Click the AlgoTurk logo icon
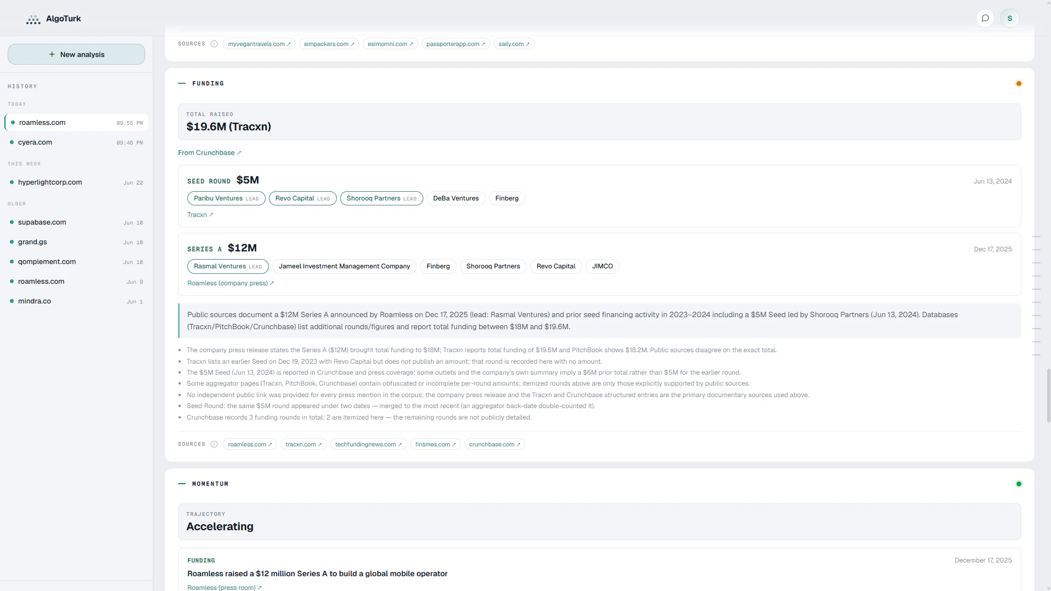Viewport: 1051px width, 591px height. [33, 19]
